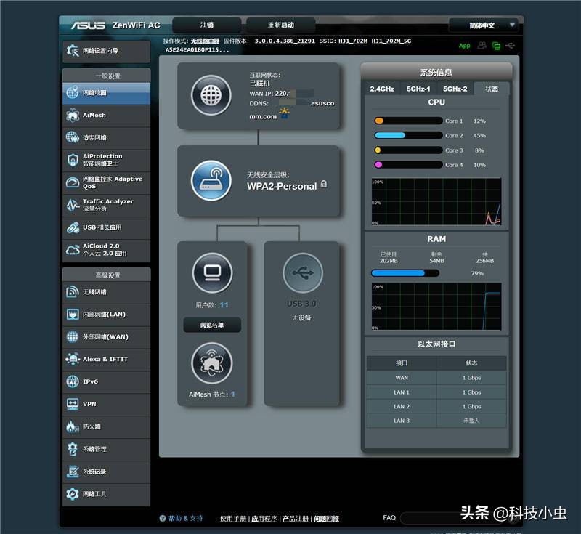Open the Traffic Analyzer icon

coord(73,205)
